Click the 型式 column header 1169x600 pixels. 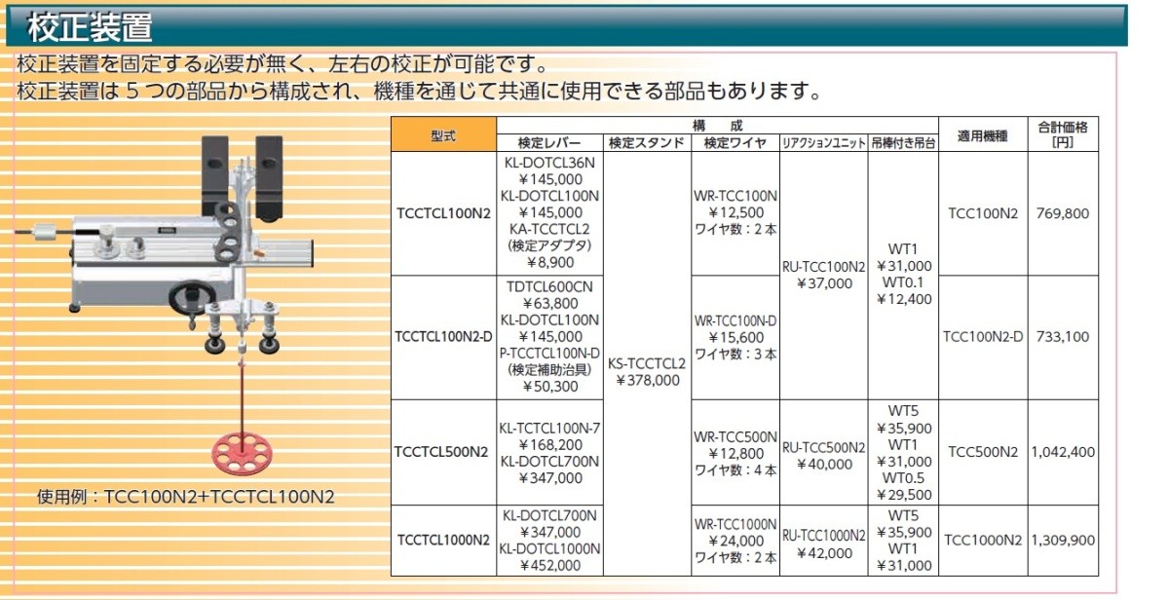(443, 134)
